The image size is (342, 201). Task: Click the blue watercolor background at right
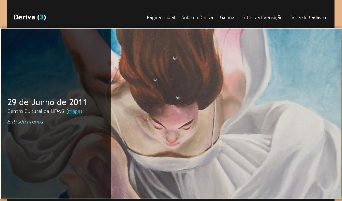(x=307, y=68)
